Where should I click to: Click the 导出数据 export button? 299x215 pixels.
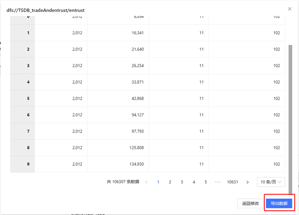point(279,204)
